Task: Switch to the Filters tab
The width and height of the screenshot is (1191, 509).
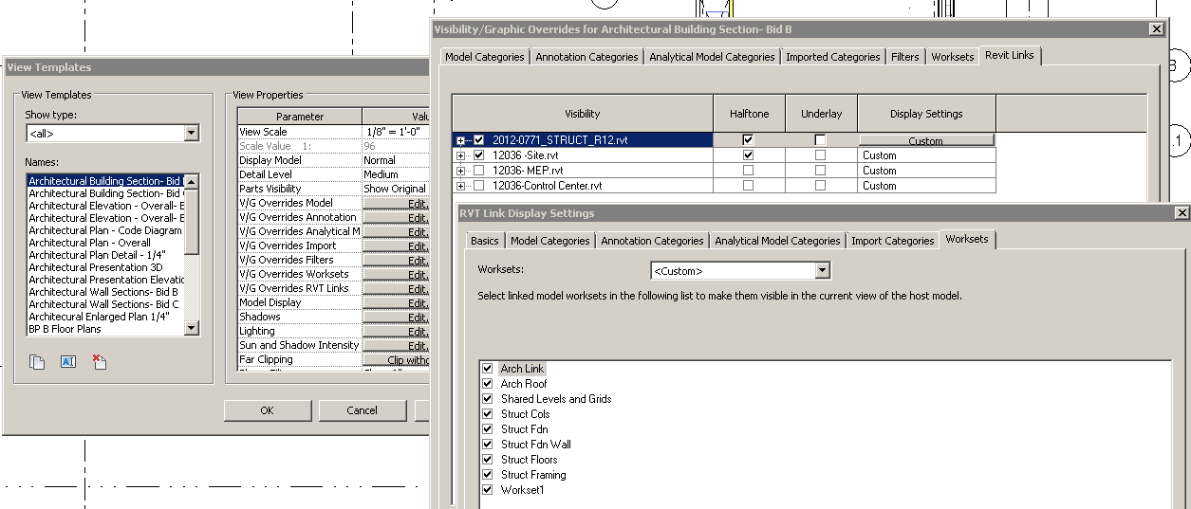Action: point(904,57)
